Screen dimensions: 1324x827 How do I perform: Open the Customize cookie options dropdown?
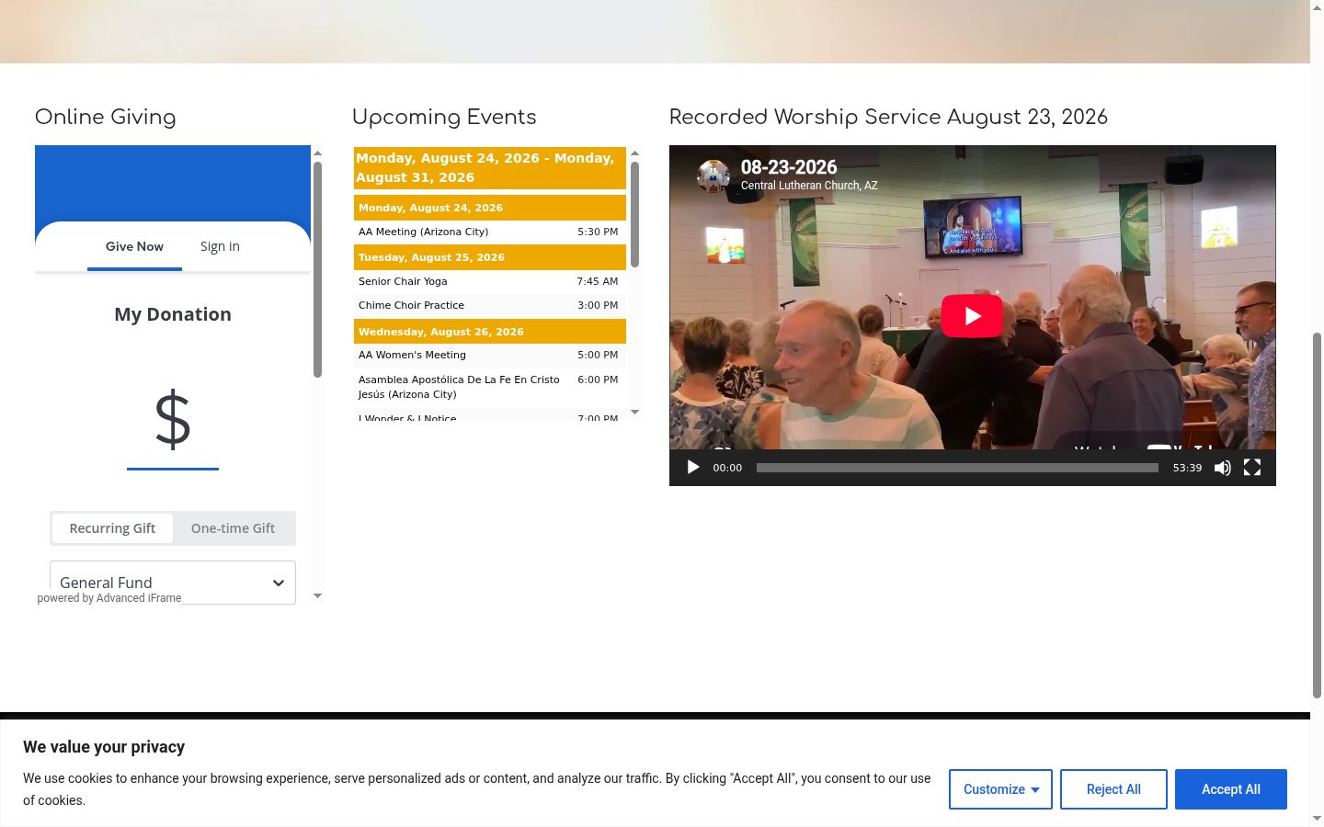1000,789
